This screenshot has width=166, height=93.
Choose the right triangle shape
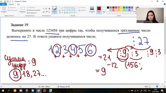click(x=60, y=10)
